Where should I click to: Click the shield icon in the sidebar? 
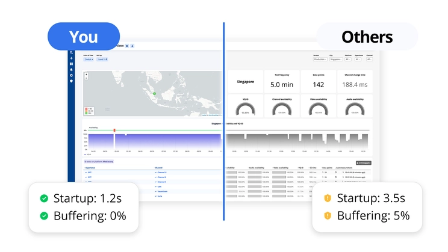pyautogui.click(x=71, y=81)
